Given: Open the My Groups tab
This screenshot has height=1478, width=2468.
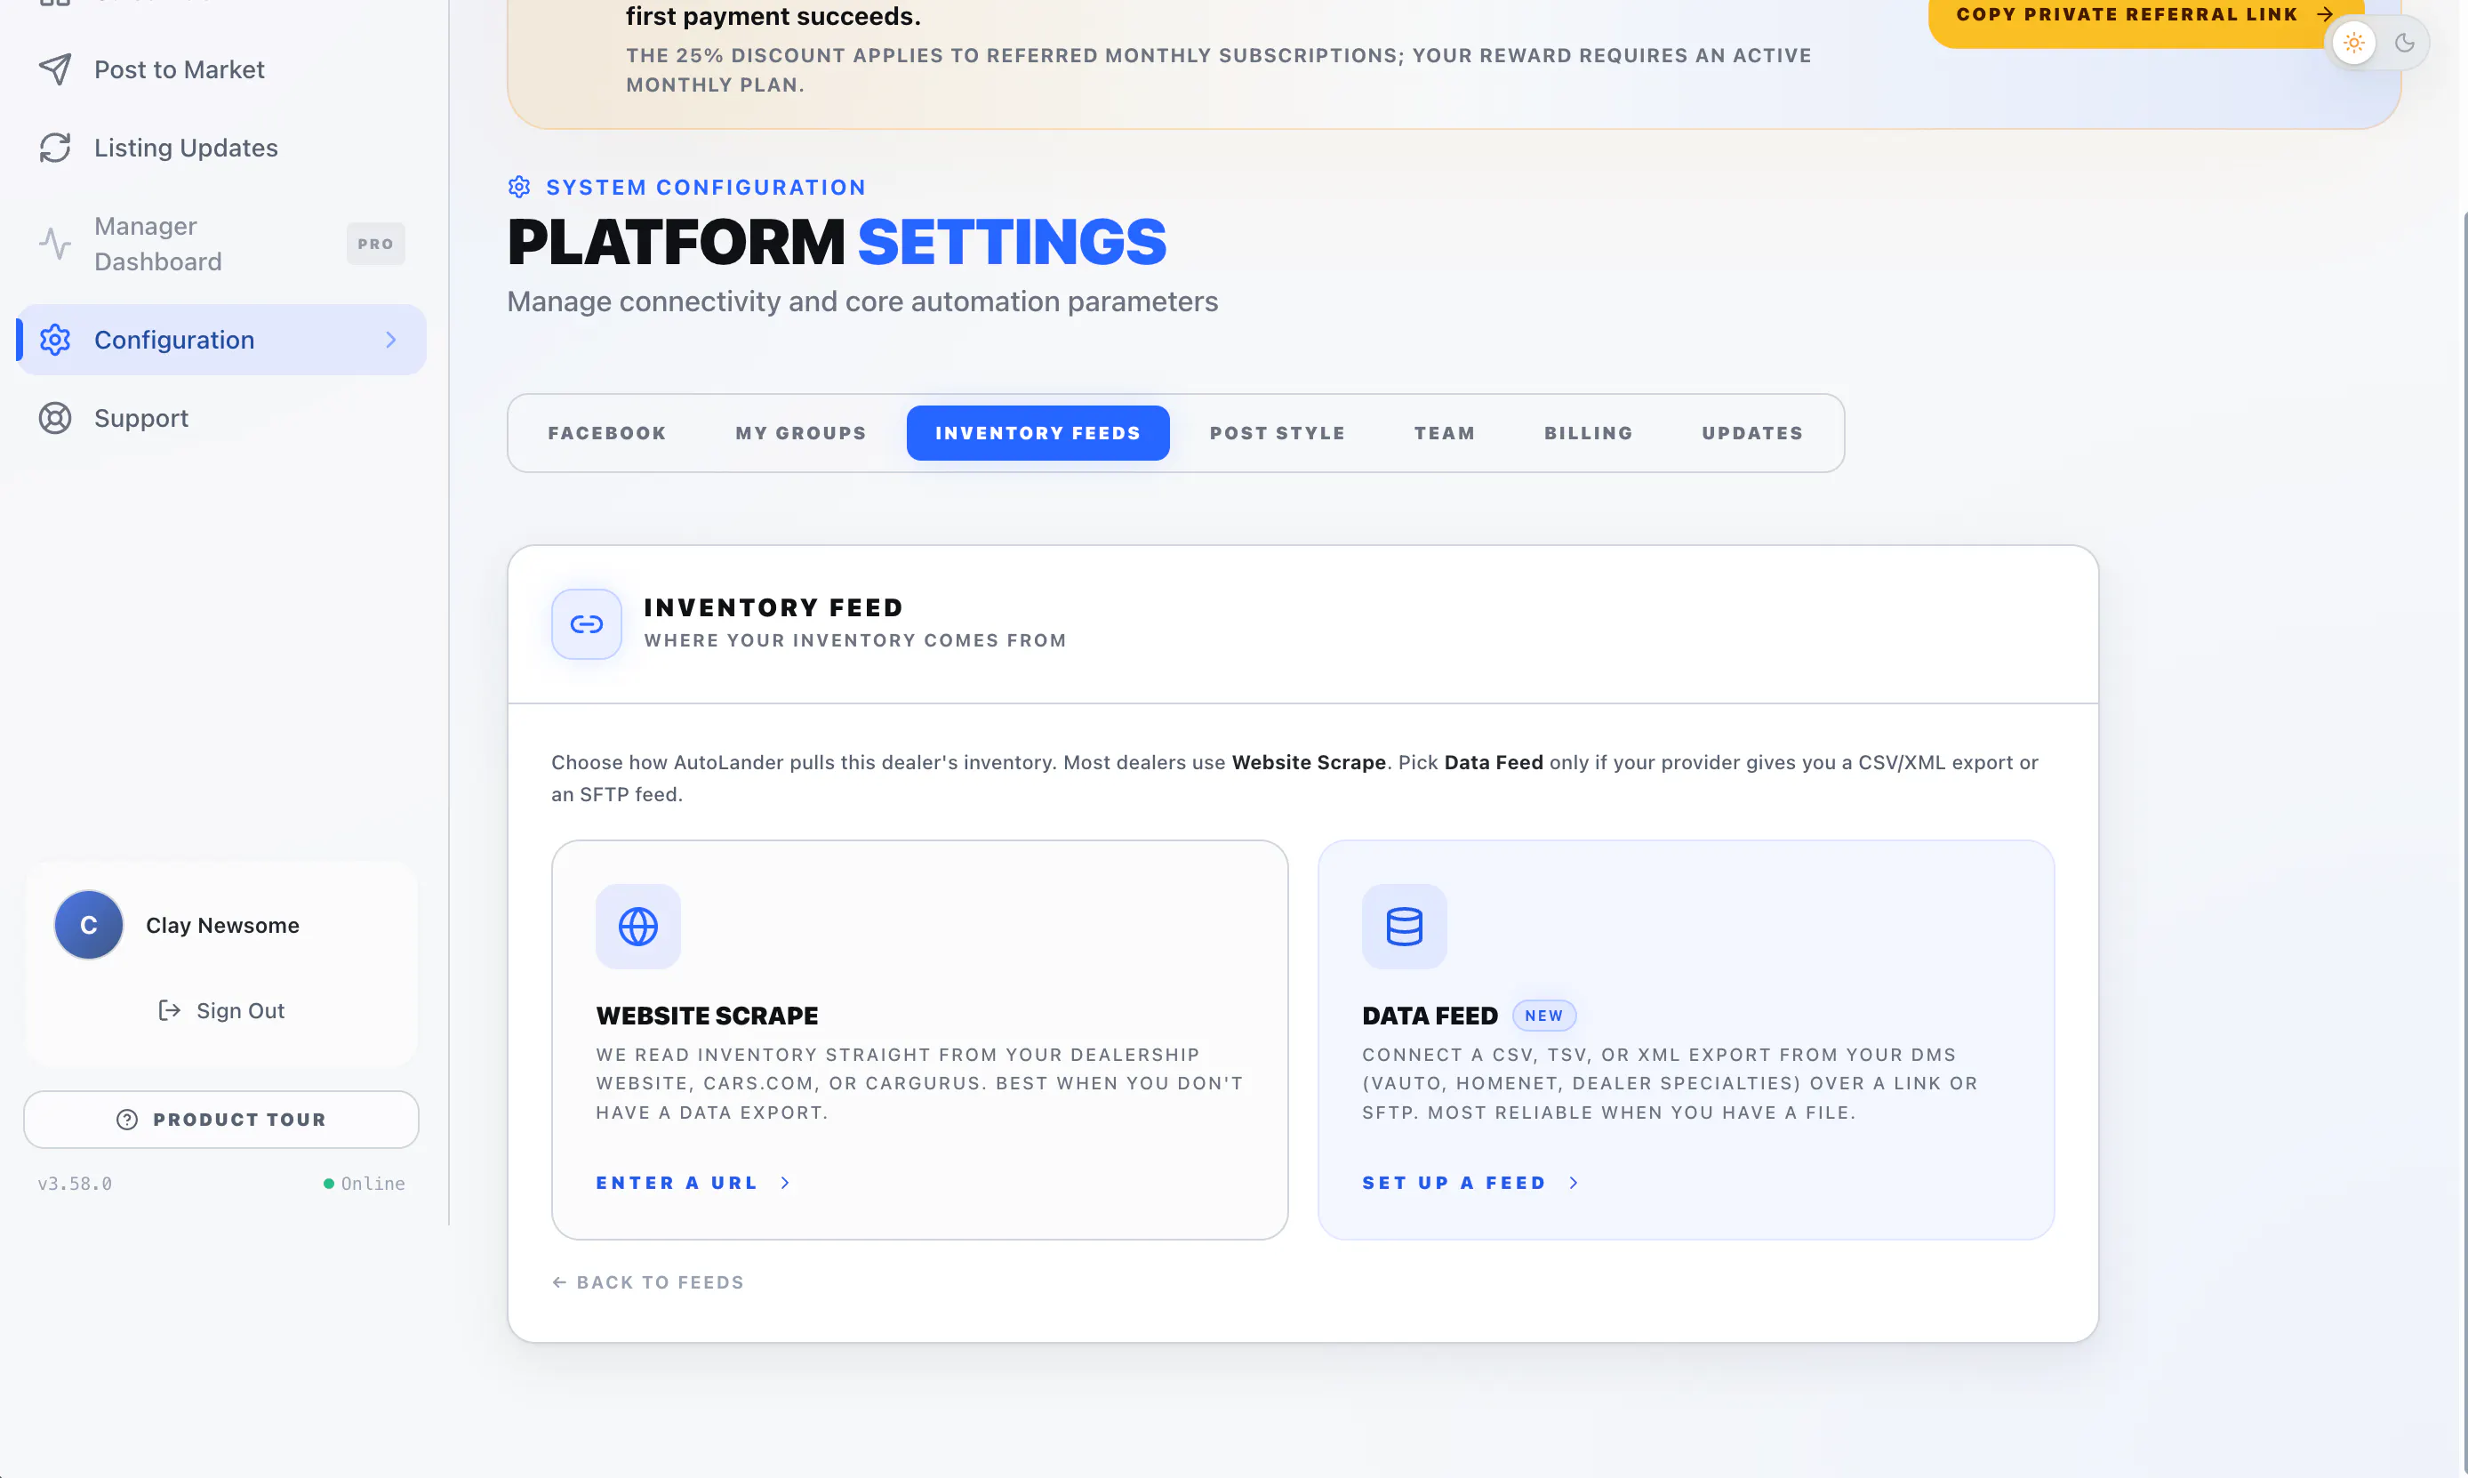Looking at the screenshot, I should pos(801,433).
